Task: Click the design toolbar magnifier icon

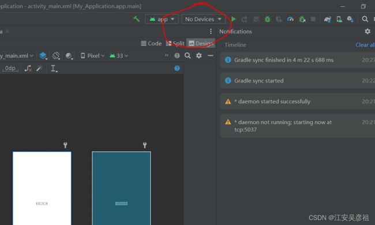Action: coord(187,55)
